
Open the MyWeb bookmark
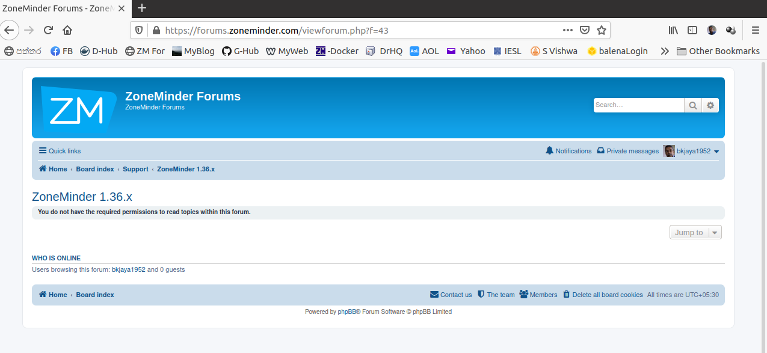coord(286,51)
